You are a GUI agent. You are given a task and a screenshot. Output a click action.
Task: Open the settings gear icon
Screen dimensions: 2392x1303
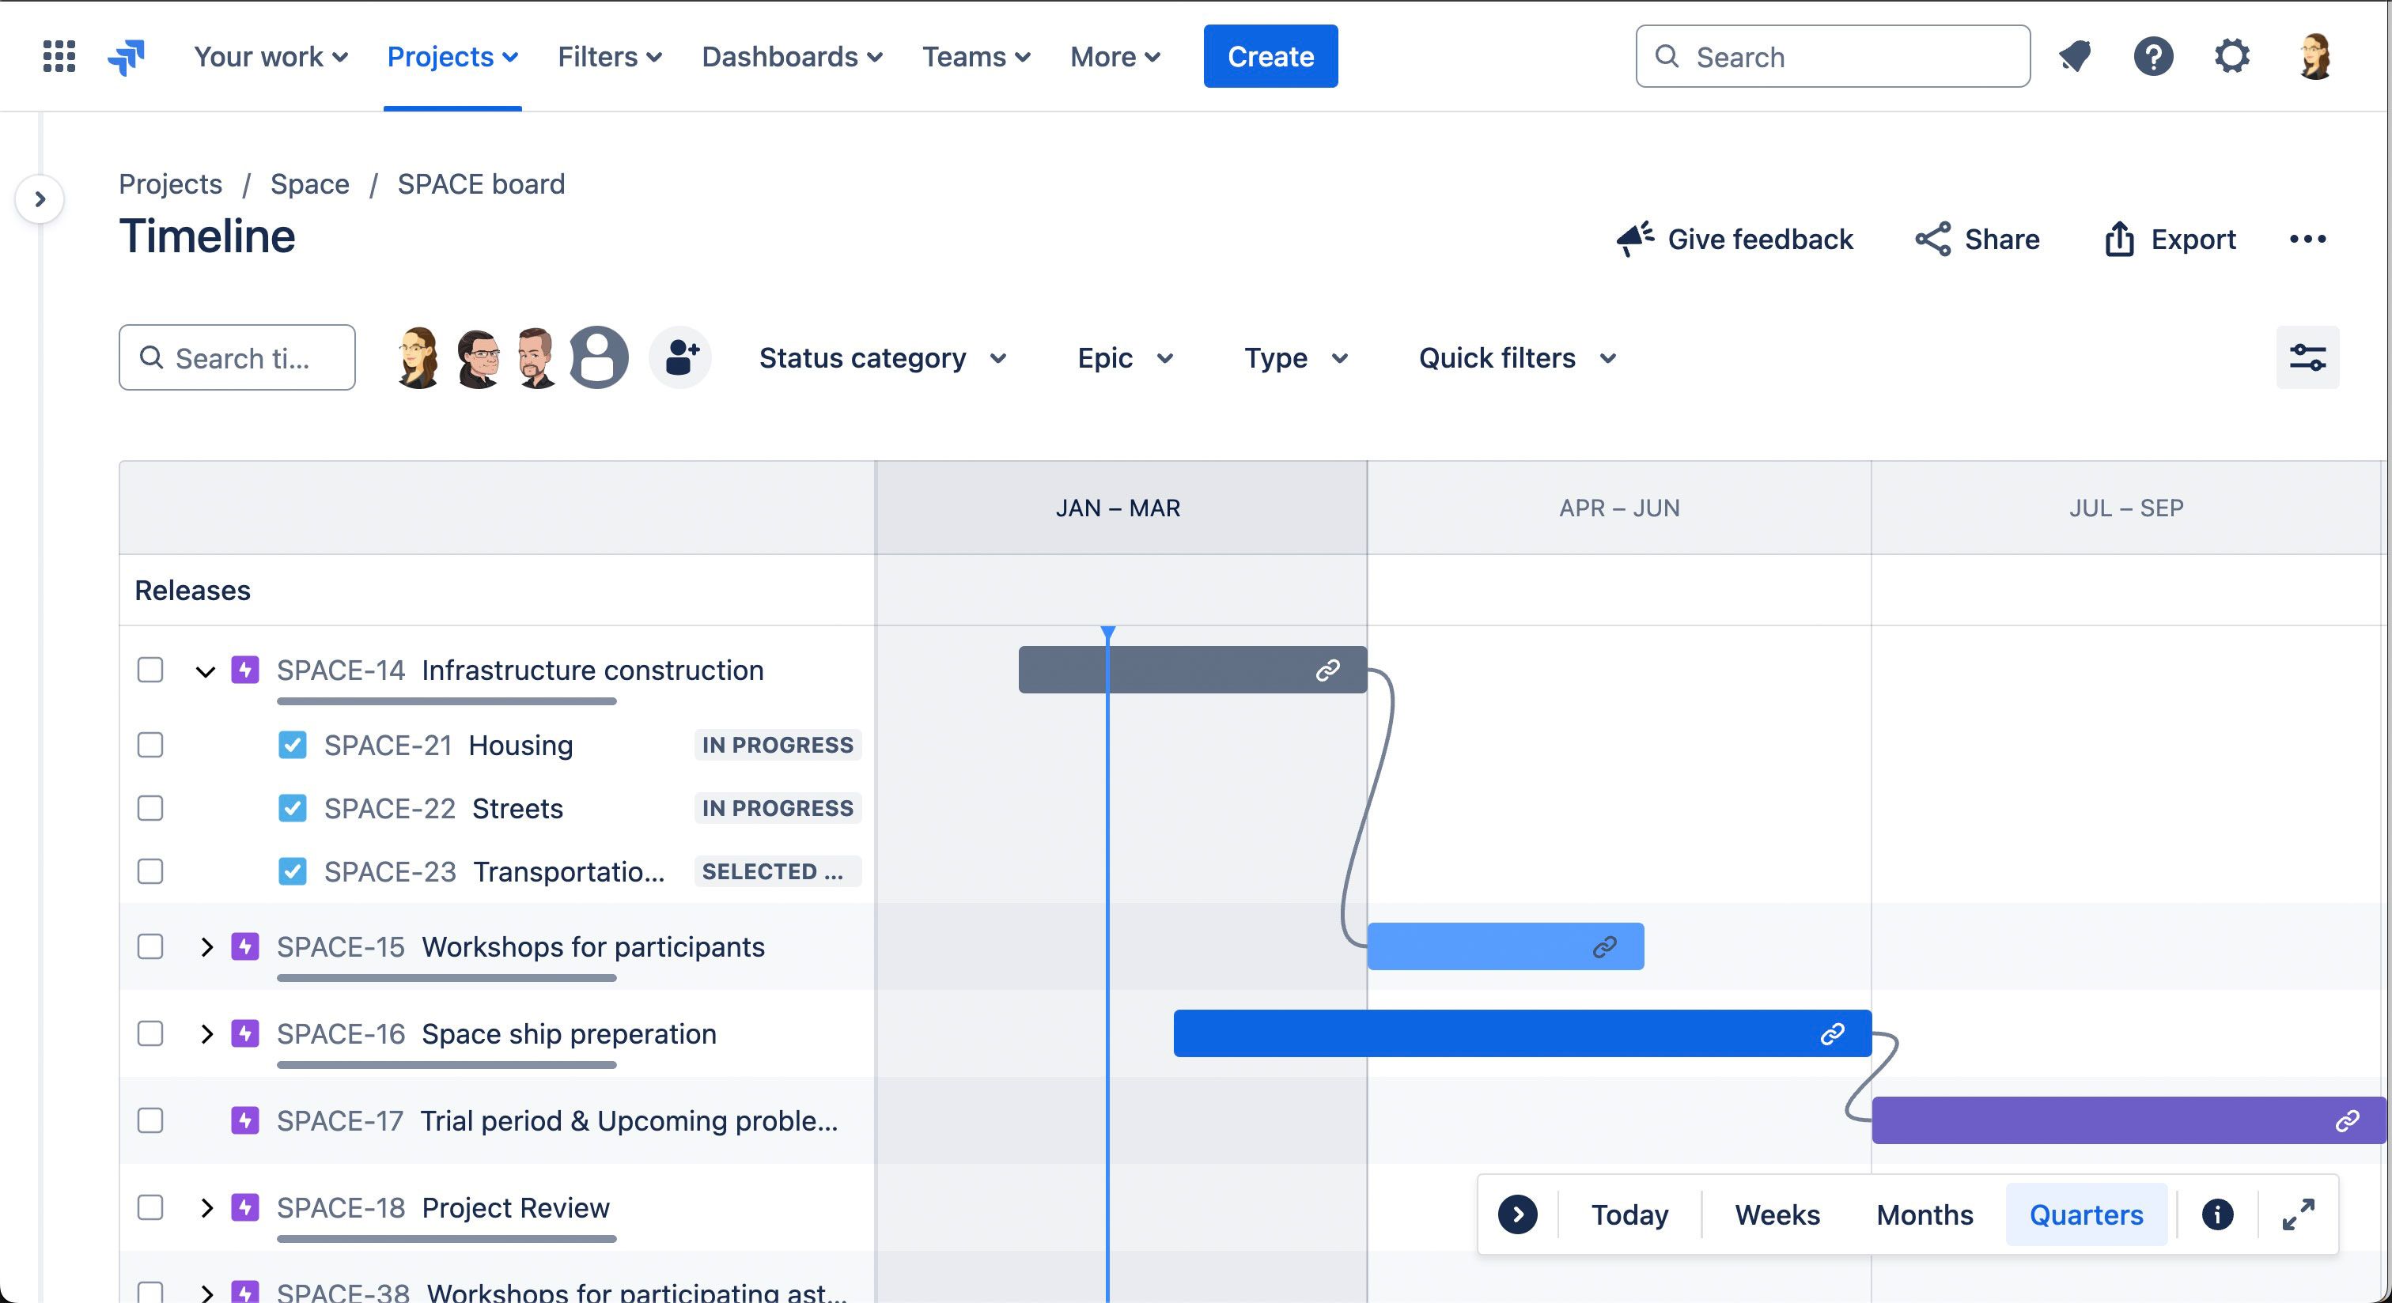point(2231,57)
